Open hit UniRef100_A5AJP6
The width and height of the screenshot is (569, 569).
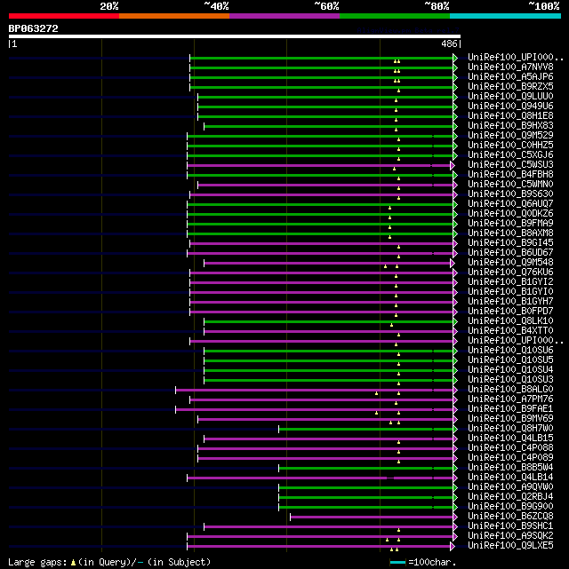tap(510, 77)
